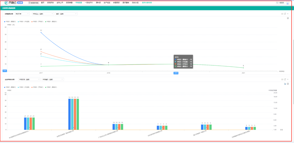This screenshot has width=294, height=143.
Task: Open the 中标时间(全部) dropdown
Action: [x=29, y=80]
